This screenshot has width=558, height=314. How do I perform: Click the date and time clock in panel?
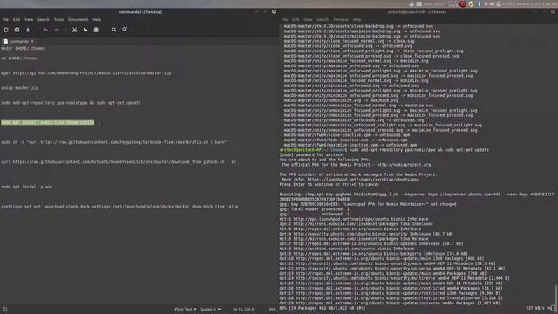pos(529,3)
